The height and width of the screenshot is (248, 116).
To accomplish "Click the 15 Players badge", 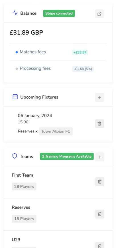I will pos(24,219).
